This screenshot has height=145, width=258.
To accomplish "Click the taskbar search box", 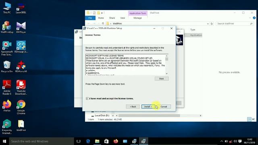I will coord(42,141).
